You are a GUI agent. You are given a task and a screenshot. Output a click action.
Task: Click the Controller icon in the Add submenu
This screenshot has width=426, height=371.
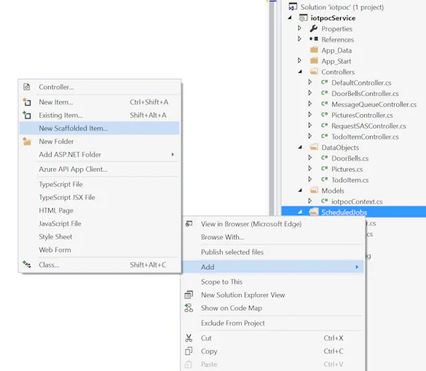coord(27,87)
